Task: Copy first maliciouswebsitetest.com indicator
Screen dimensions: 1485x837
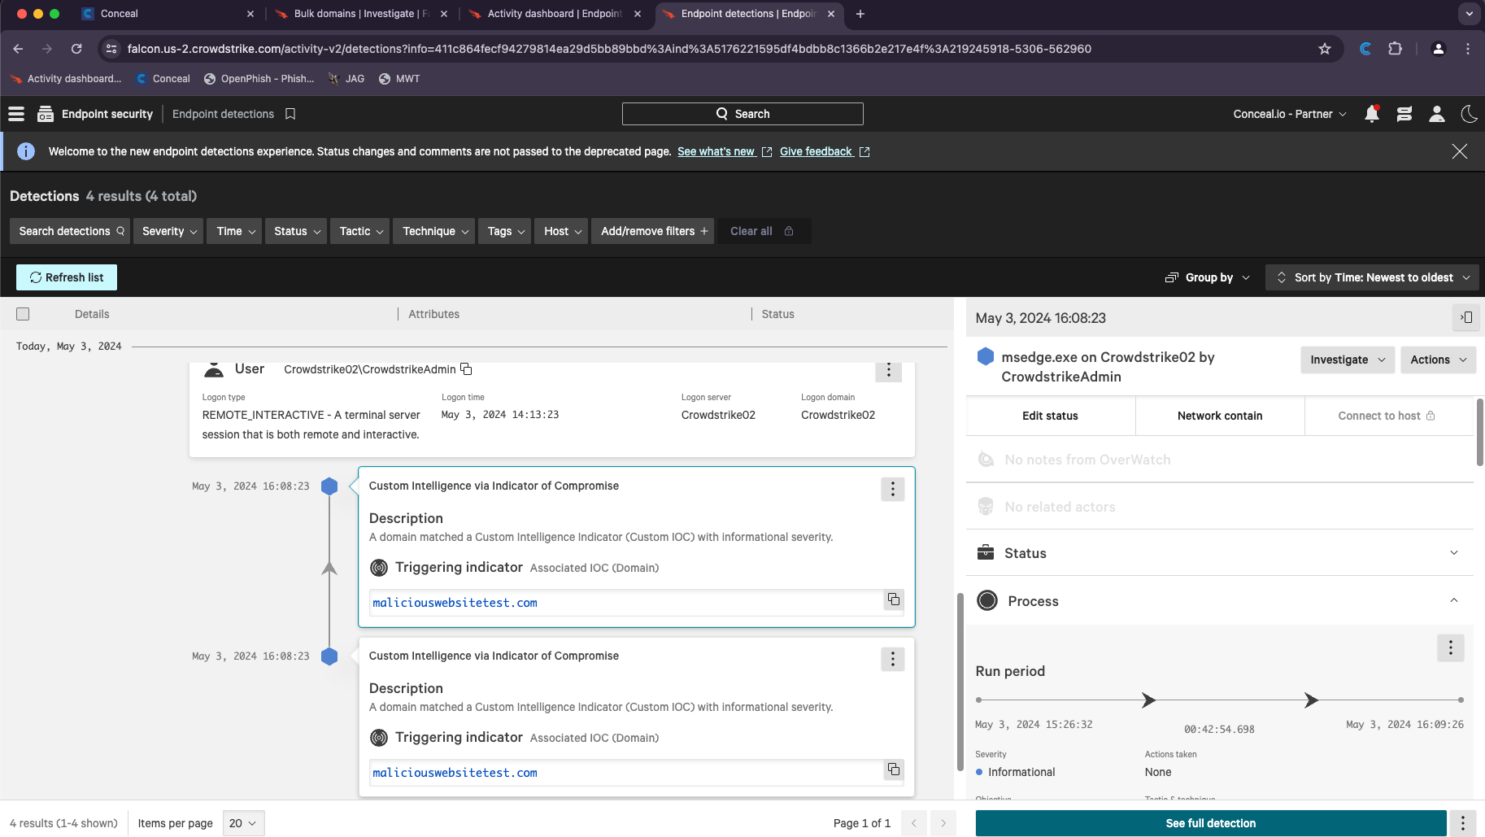Action: point(893,599)
